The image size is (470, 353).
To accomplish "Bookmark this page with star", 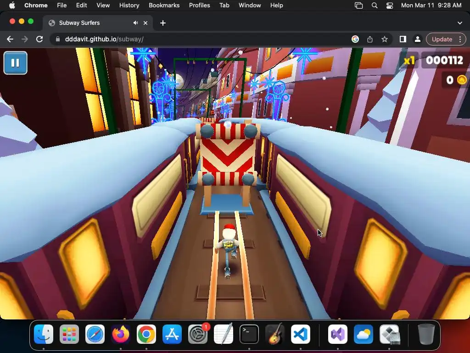I will (x=385, y=40).
